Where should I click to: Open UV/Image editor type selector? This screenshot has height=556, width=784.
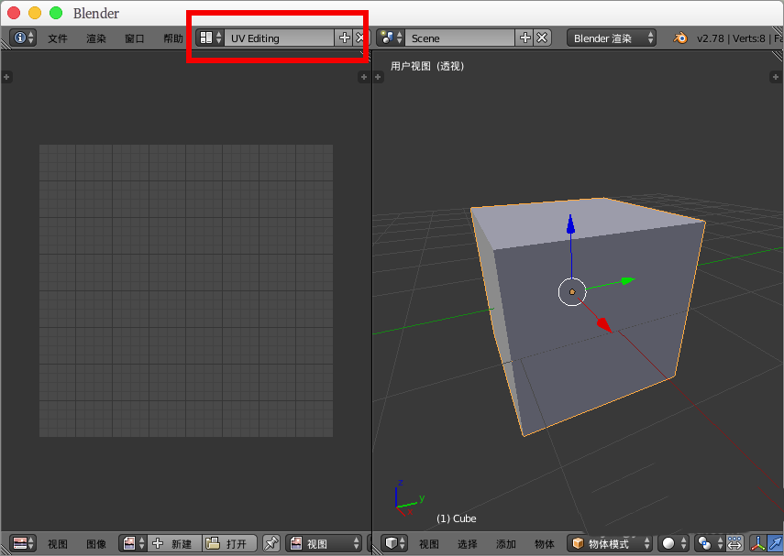[23, 543]
